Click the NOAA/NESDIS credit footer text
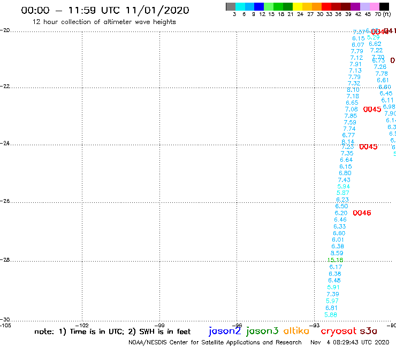Viewport: 396px width, 347px height. pos(215,342)
